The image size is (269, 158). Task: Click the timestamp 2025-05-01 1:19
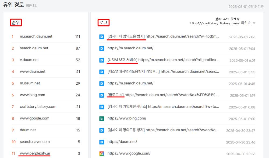click(x=243, y=95)
